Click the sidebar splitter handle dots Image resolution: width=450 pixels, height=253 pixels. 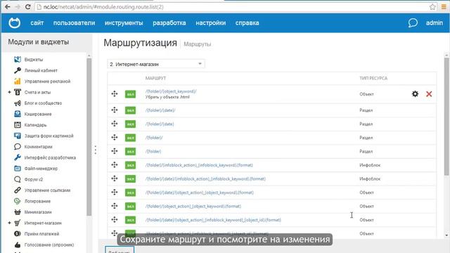pos(96,150)
